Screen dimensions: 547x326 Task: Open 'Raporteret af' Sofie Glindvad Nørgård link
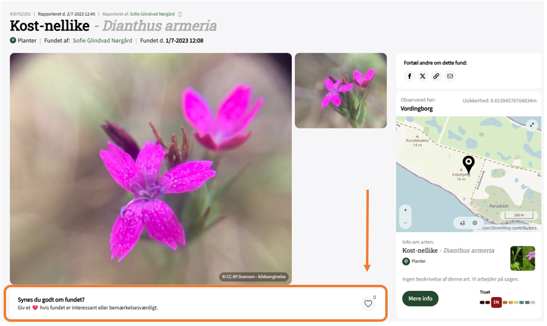pos(151,13)
